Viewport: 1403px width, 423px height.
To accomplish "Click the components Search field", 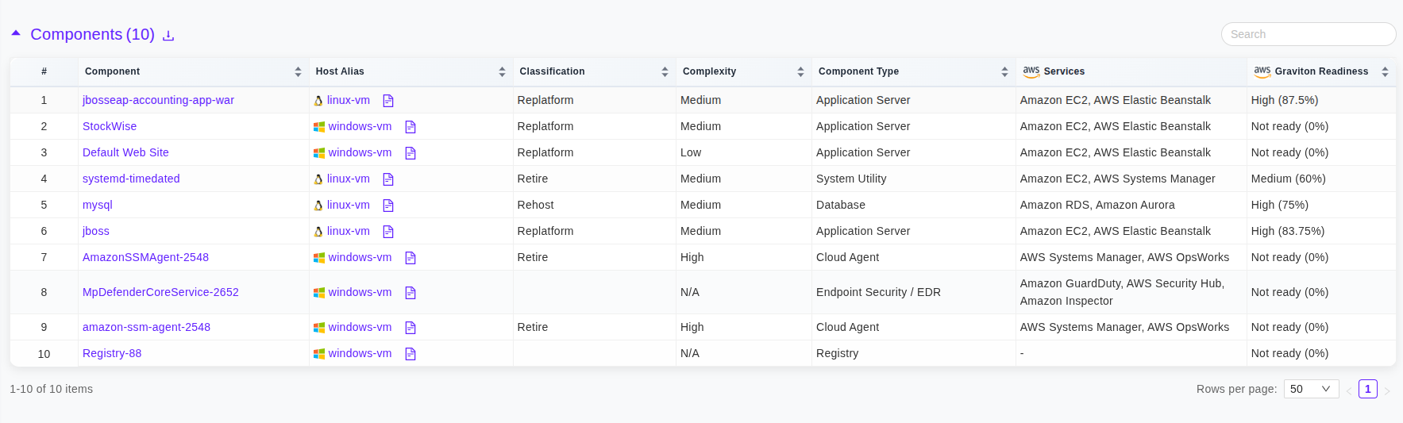I will 1309,34.
